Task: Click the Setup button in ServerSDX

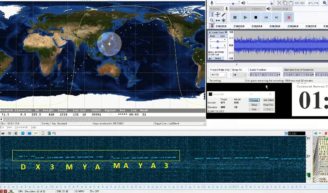Action: (x=255, y=105)
